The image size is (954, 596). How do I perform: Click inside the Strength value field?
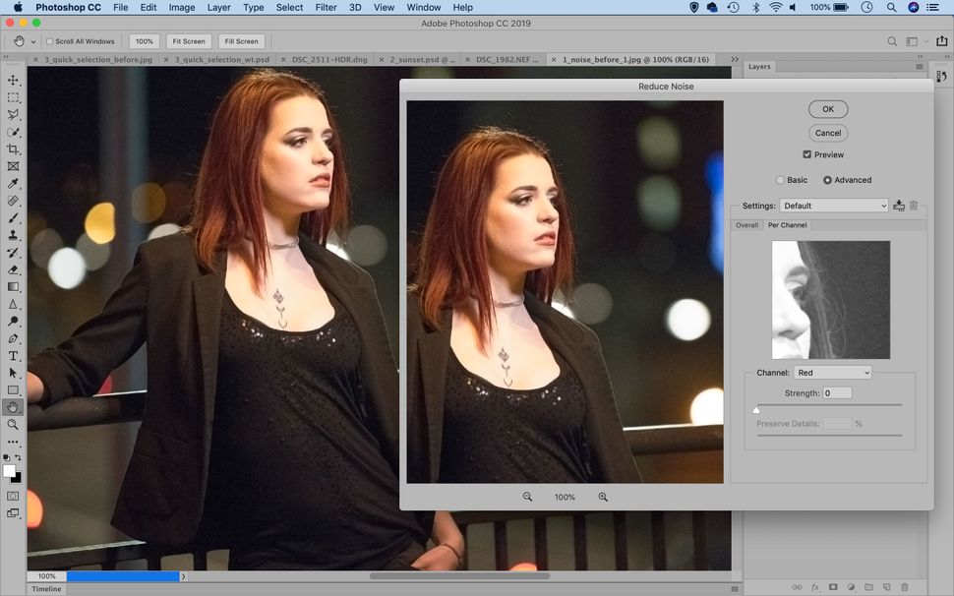tap(838, 392)
